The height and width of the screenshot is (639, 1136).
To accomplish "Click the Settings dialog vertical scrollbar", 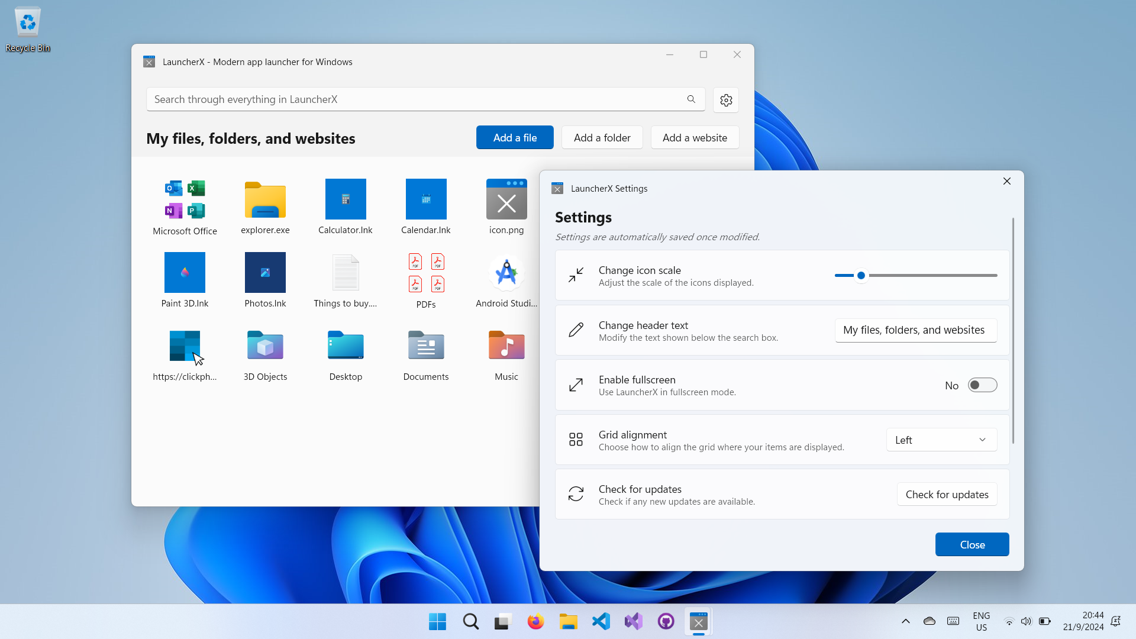I will click(1013, 331).
